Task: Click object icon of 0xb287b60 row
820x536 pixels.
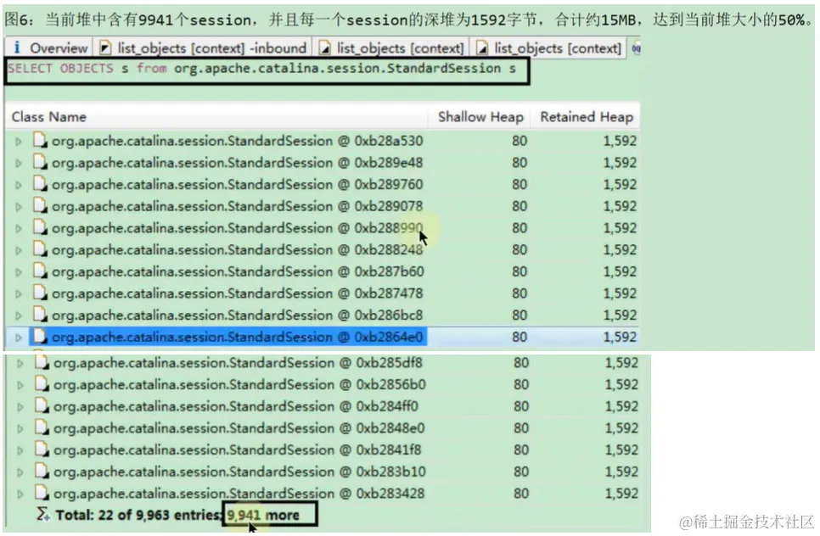Action: pos(40,271)
